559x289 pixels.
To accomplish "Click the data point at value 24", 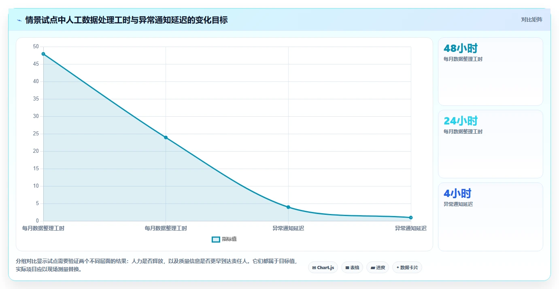I will click(166, 137).
